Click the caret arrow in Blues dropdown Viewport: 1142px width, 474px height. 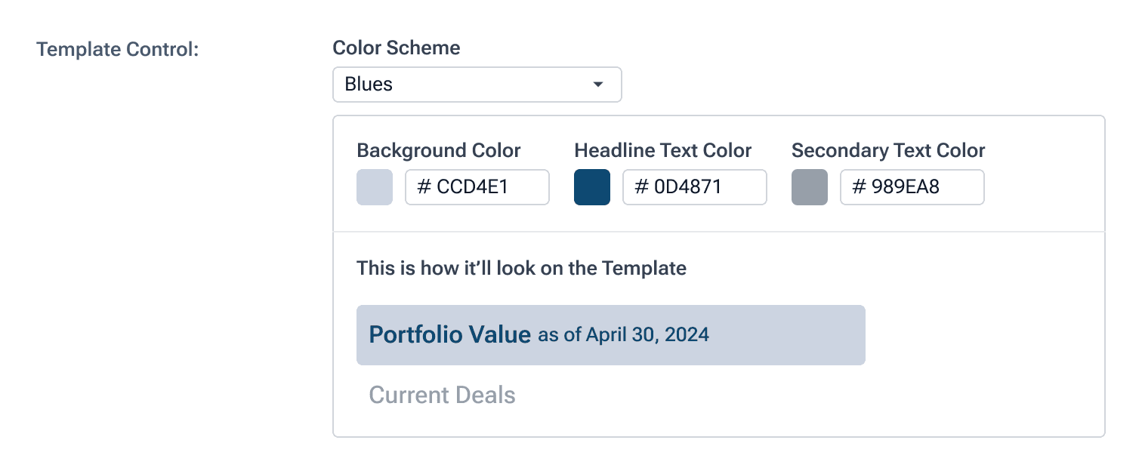pos(598,85)
